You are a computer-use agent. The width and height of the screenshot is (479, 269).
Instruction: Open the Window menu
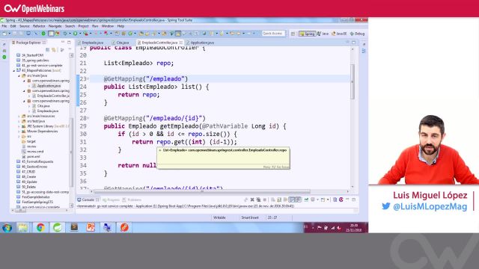[x=107, y=26]
